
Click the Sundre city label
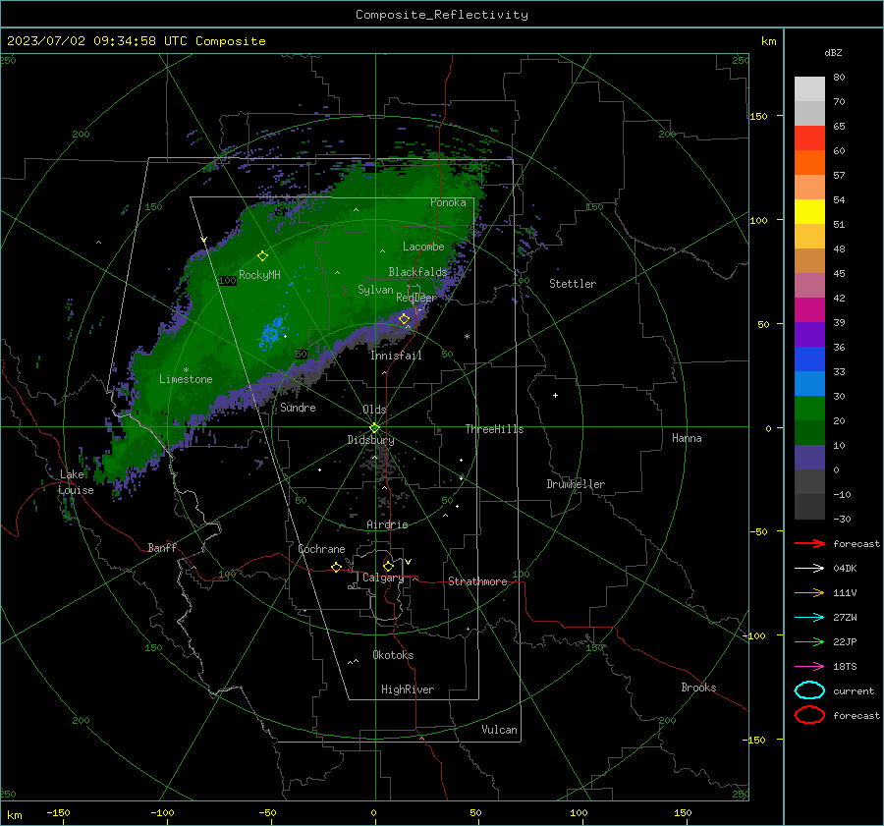pos(298,407)
